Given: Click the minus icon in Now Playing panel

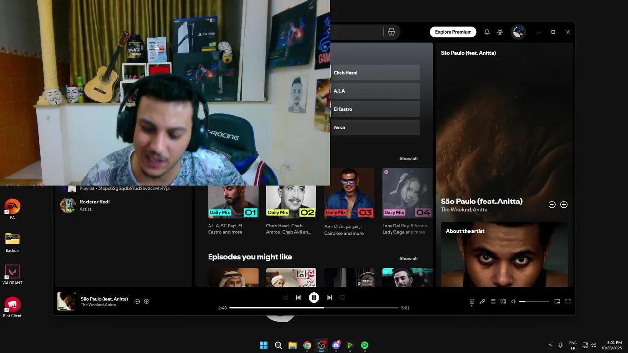Looking at the screenshot, I should coord(552,204).
